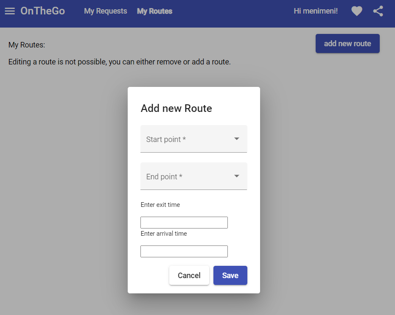Save the new route

point(230,276)
